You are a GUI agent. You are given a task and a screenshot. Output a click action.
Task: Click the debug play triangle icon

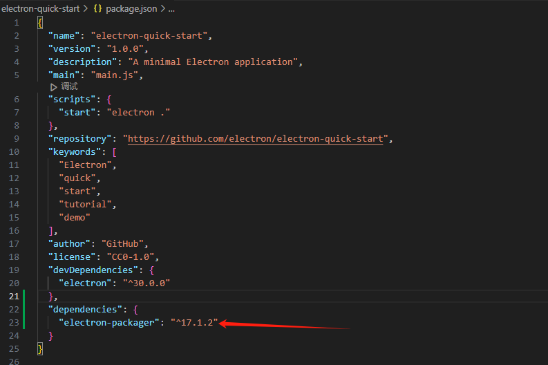(x=53, y=87)
